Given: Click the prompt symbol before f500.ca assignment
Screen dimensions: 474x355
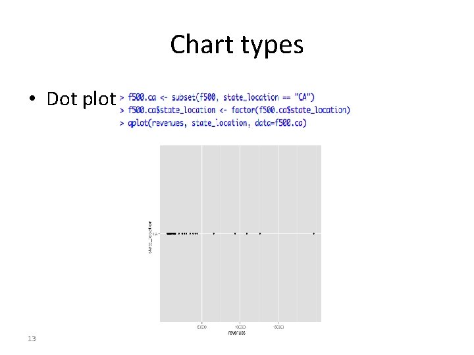Looking at the screenshot, I should (122, 97).
